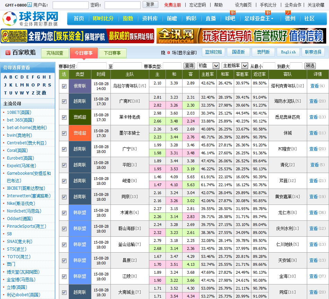Open 社区 in main navigation
This screenshot has width=329, height=299.
coord(309,19)
